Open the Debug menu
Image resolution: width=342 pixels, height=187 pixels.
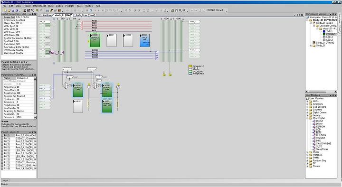coord(59,6)
